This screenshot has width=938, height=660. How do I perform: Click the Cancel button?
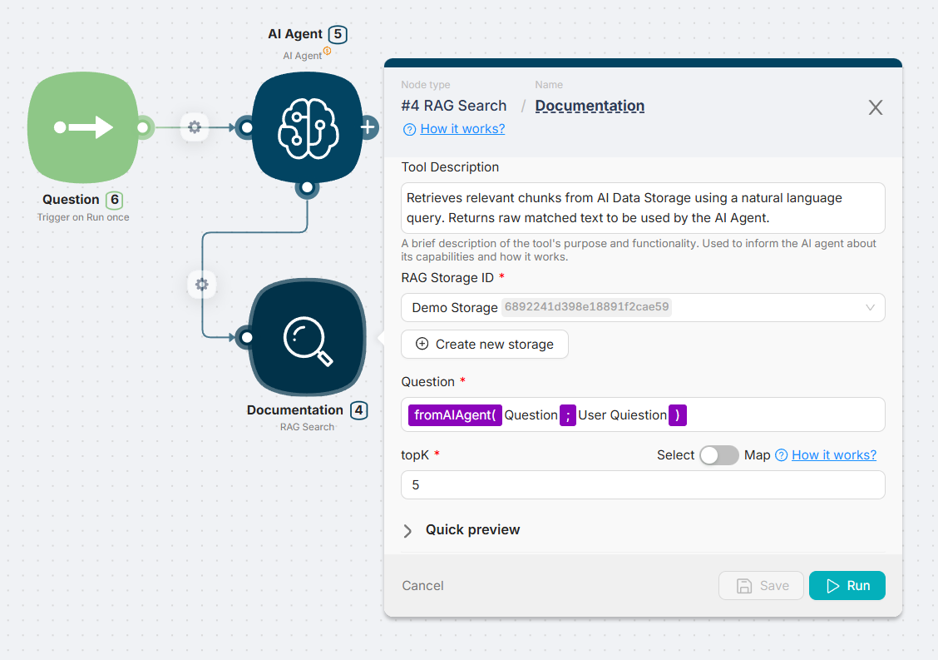(x=422, y=586)
